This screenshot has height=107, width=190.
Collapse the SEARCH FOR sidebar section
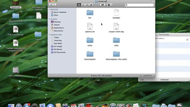pyautogui.click(x=50, y=35)
